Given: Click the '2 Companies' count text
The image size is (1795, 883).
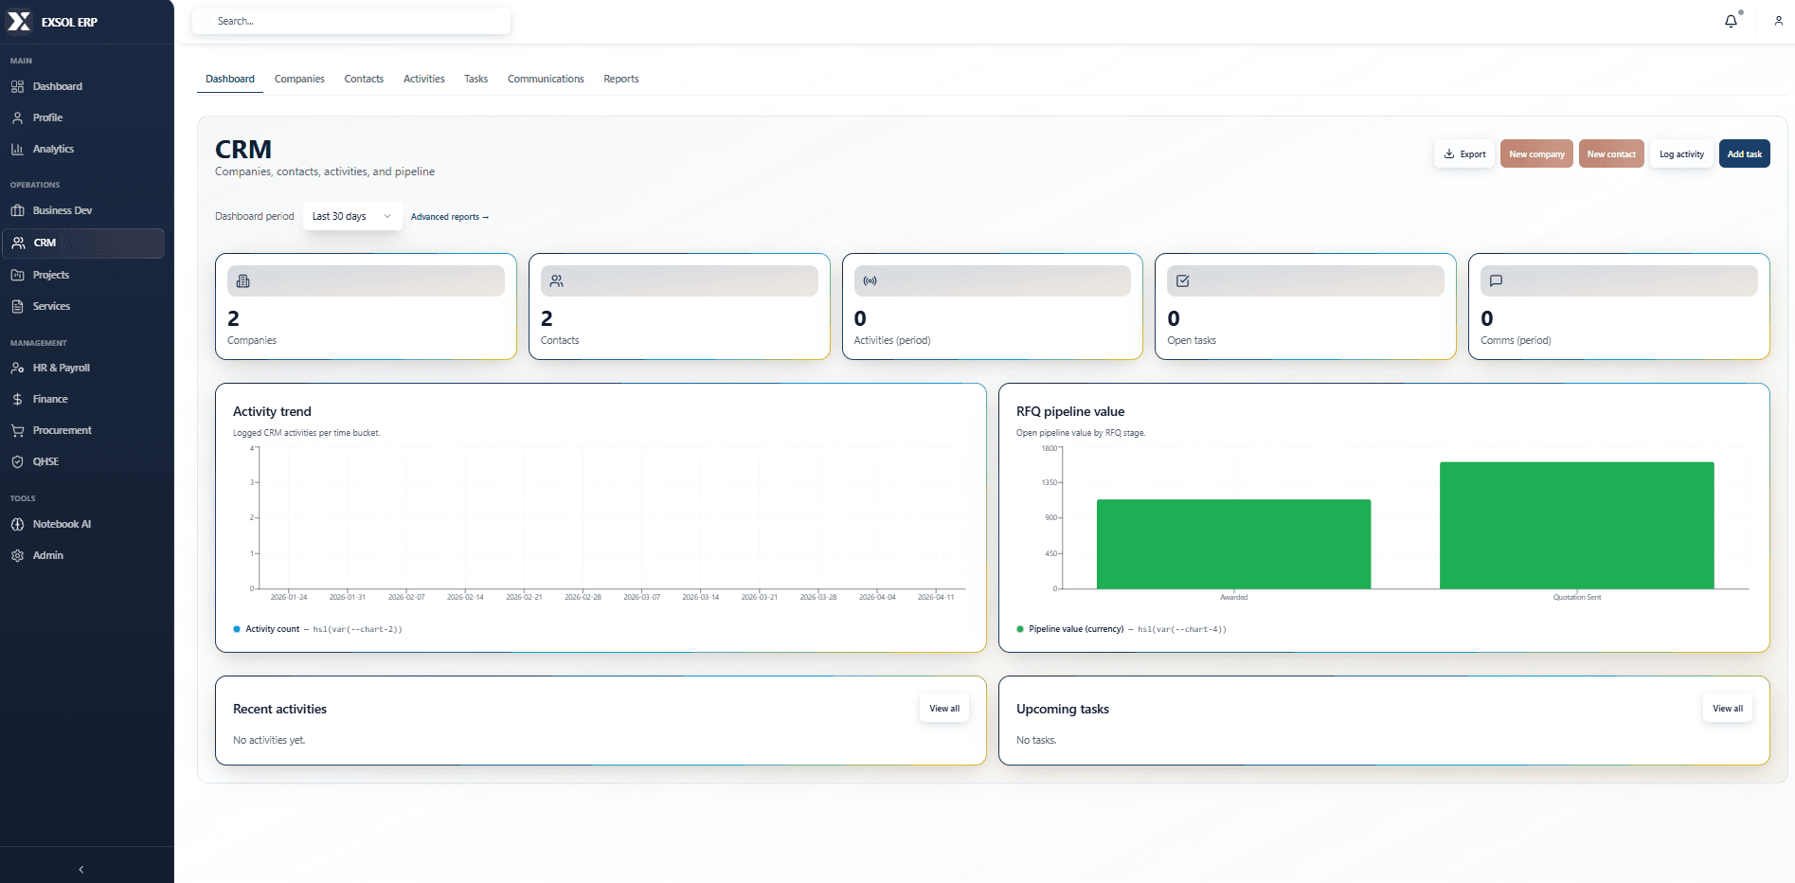Looking at the screenshot, I should click(x=233, y=318).
